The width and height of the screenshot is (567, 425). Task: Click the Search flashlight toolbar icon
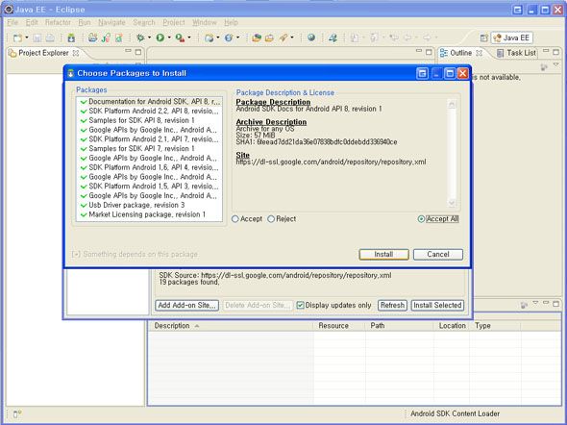[x=283, y=37]
